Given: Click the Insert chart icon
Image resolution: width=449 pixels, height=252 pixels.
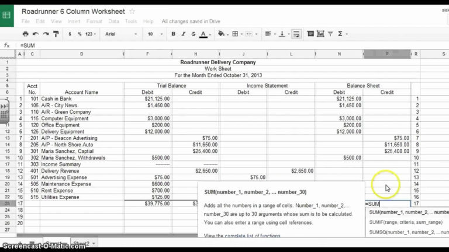Looking at the screenshot, I should point(320,34).
